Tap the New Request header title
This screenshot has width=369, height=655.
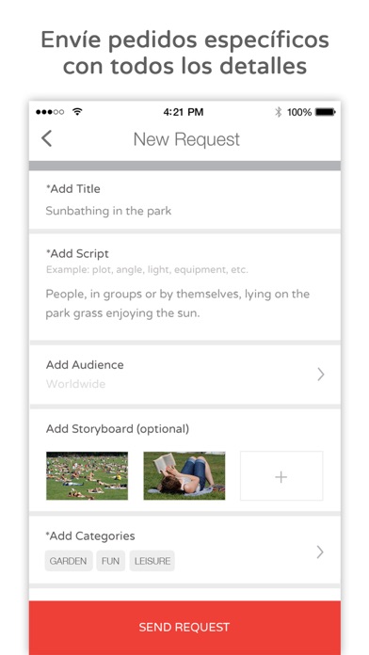pos(186,139)
